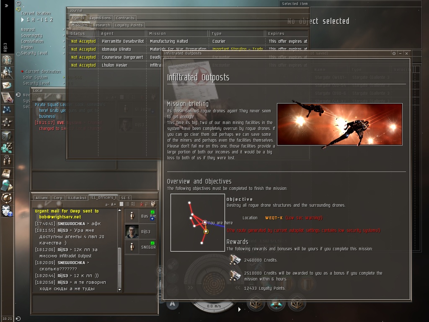
Task: Open the assets cube icon in sidebar
Action: 7,135
